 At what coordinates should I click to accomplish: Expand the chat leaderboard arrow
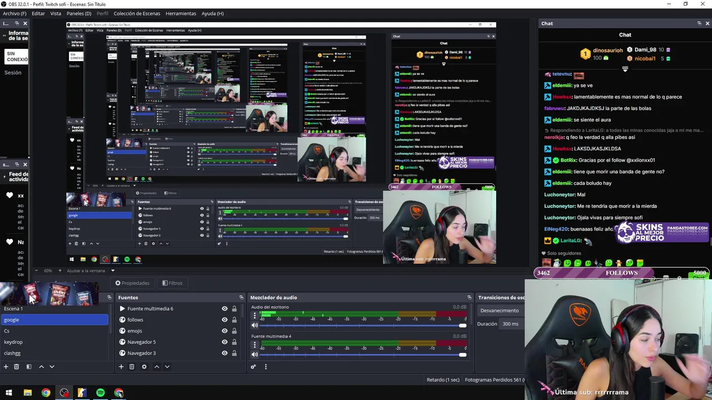point(625,69)
